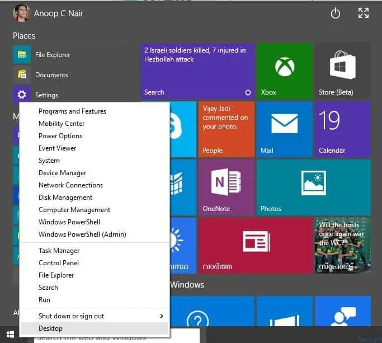The image size is (382, 343).
Task: Open the Store (Beta) tile
Action: click(x=342, y=71)
